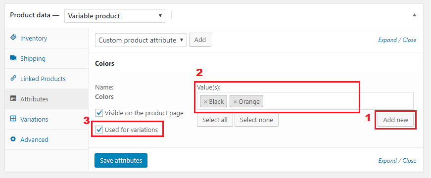Image resolution: width=431 pixels, height=178 pixels.
Task: Collapse the Product data panel arrow
Action: 414,15
